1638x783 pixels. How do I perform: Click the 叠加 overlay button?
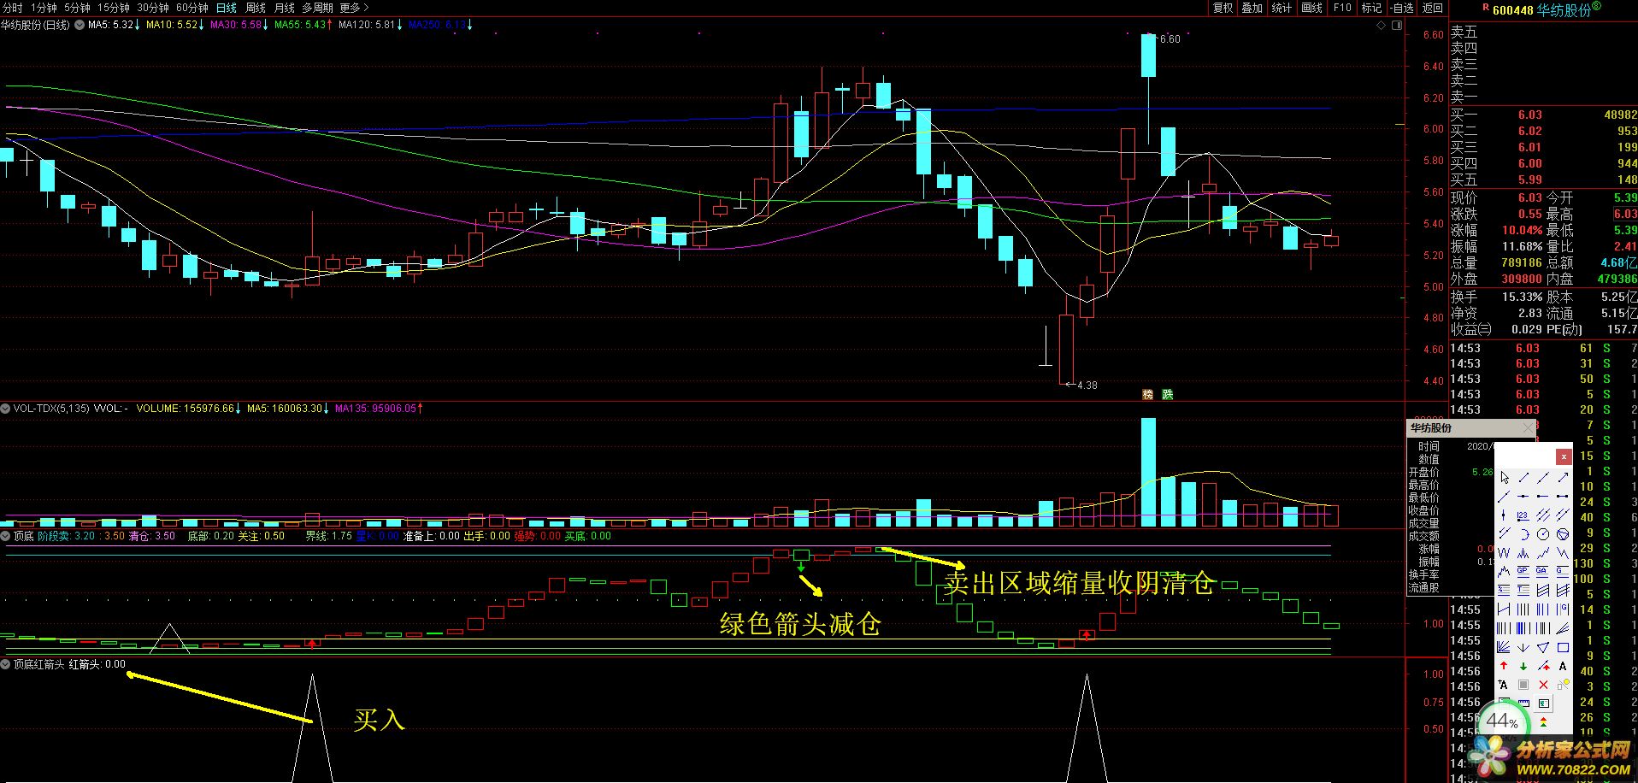point(1252,8)
